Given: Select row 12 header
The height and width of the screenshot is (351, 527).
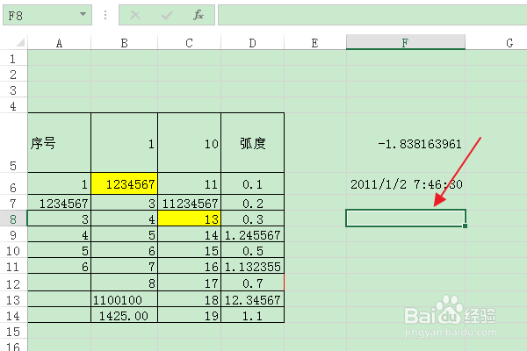Looking at the screenshot, I should [x=13, y=283].
